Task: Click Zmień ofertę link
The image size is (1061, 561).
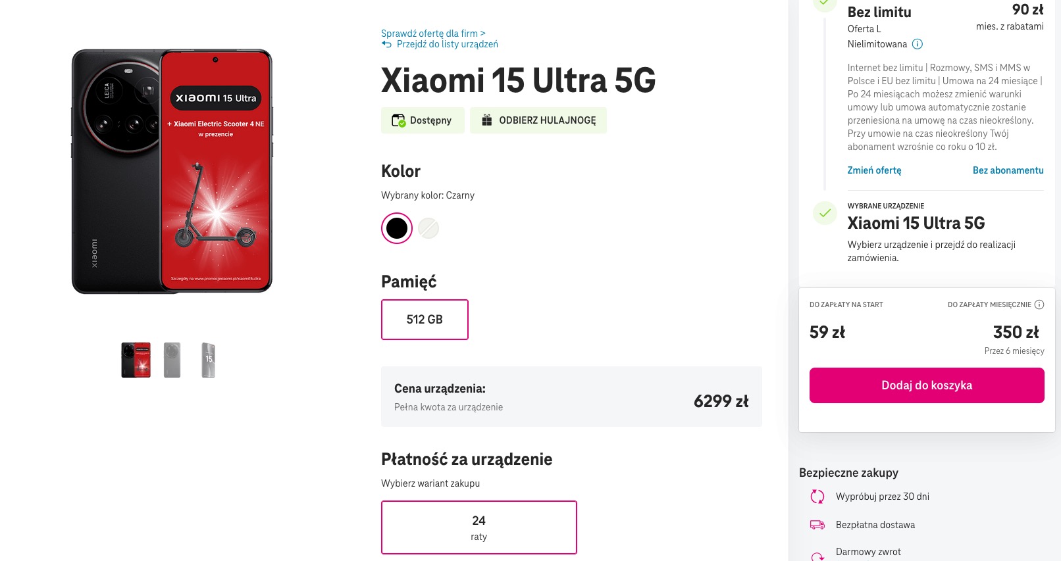Action: [x=874, y=170]
